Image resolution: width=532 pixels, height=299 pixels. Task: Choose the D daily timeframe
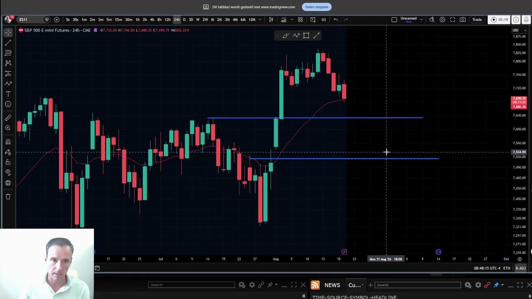click(184, 20)
